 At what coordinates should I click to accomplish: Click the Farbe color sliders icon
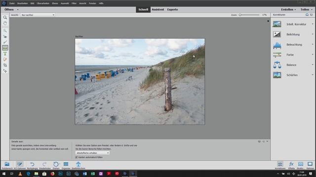point(277,55)
